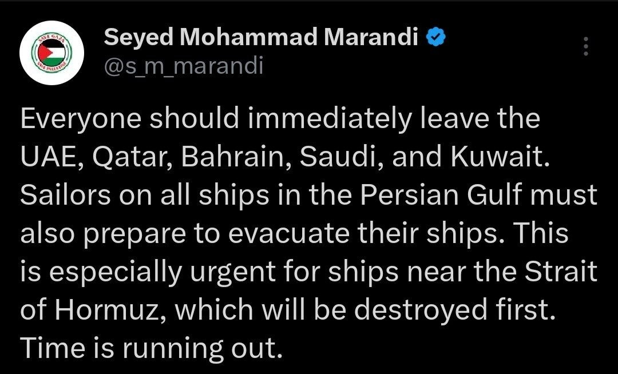Click the tweet's first line beginning "Everyone should"
This screenshot has width=618, height=374.
280,119
